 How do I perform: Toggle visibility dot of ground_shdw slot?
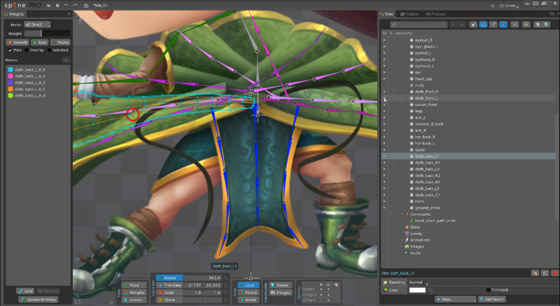384,208
